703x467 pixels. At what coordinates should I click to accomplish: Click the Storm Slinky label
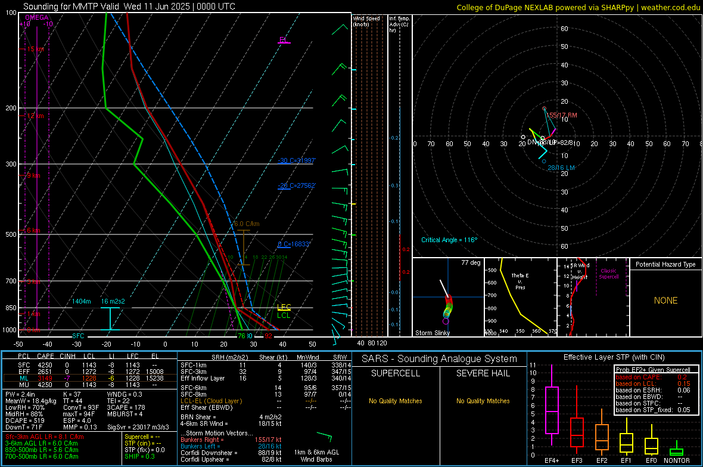[x=432, y=333]
